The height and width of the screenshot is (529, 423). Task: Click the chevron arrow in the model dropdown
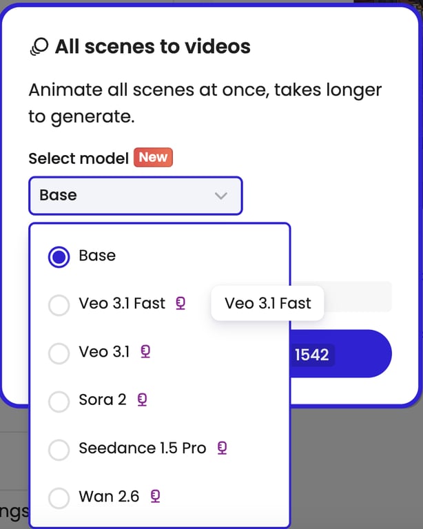[221, 196]
